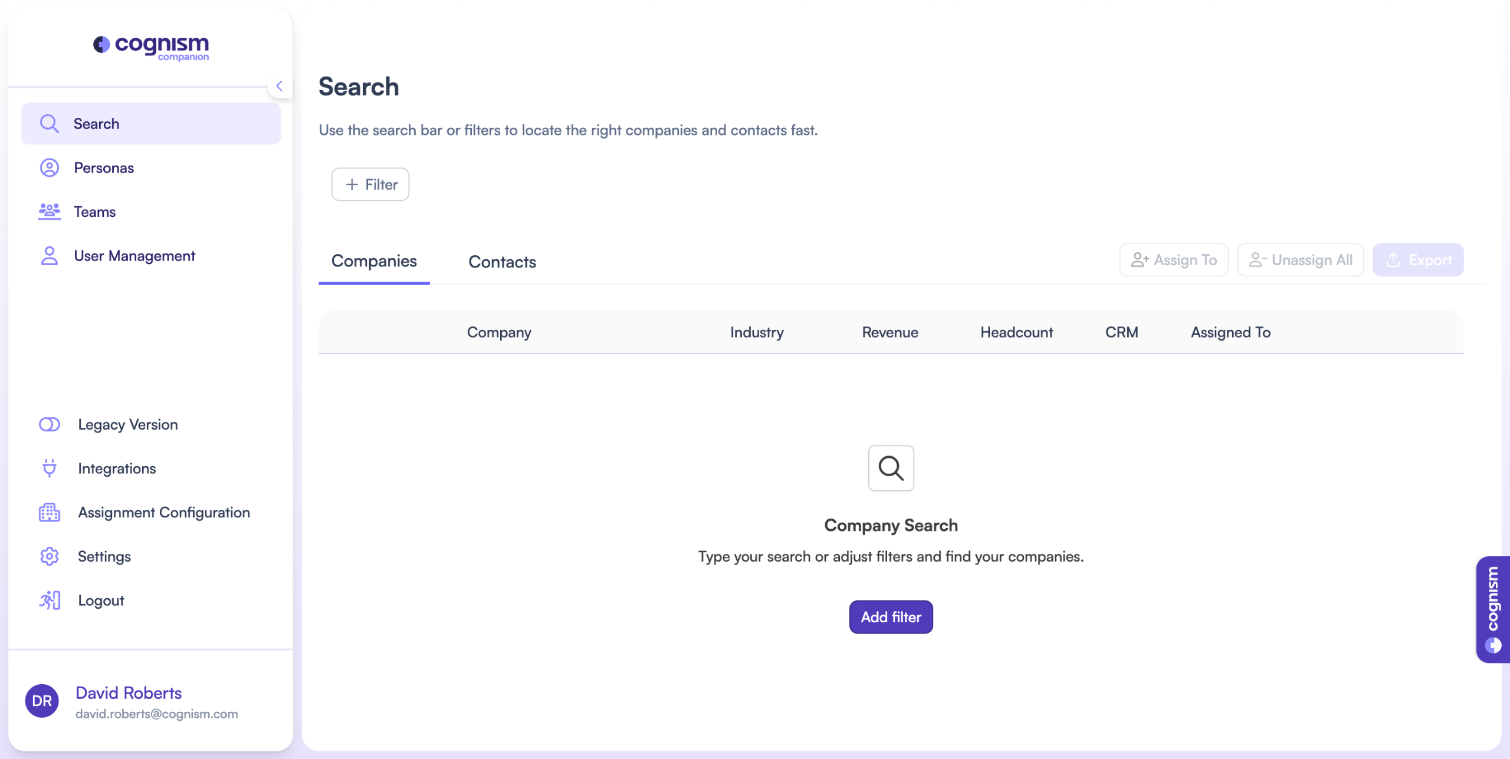Viewport: 1510px width, 759px height.
Task: Collapse the sidebar with the chevron arrow
Action: pyautogui.click(x=280, y=86)
